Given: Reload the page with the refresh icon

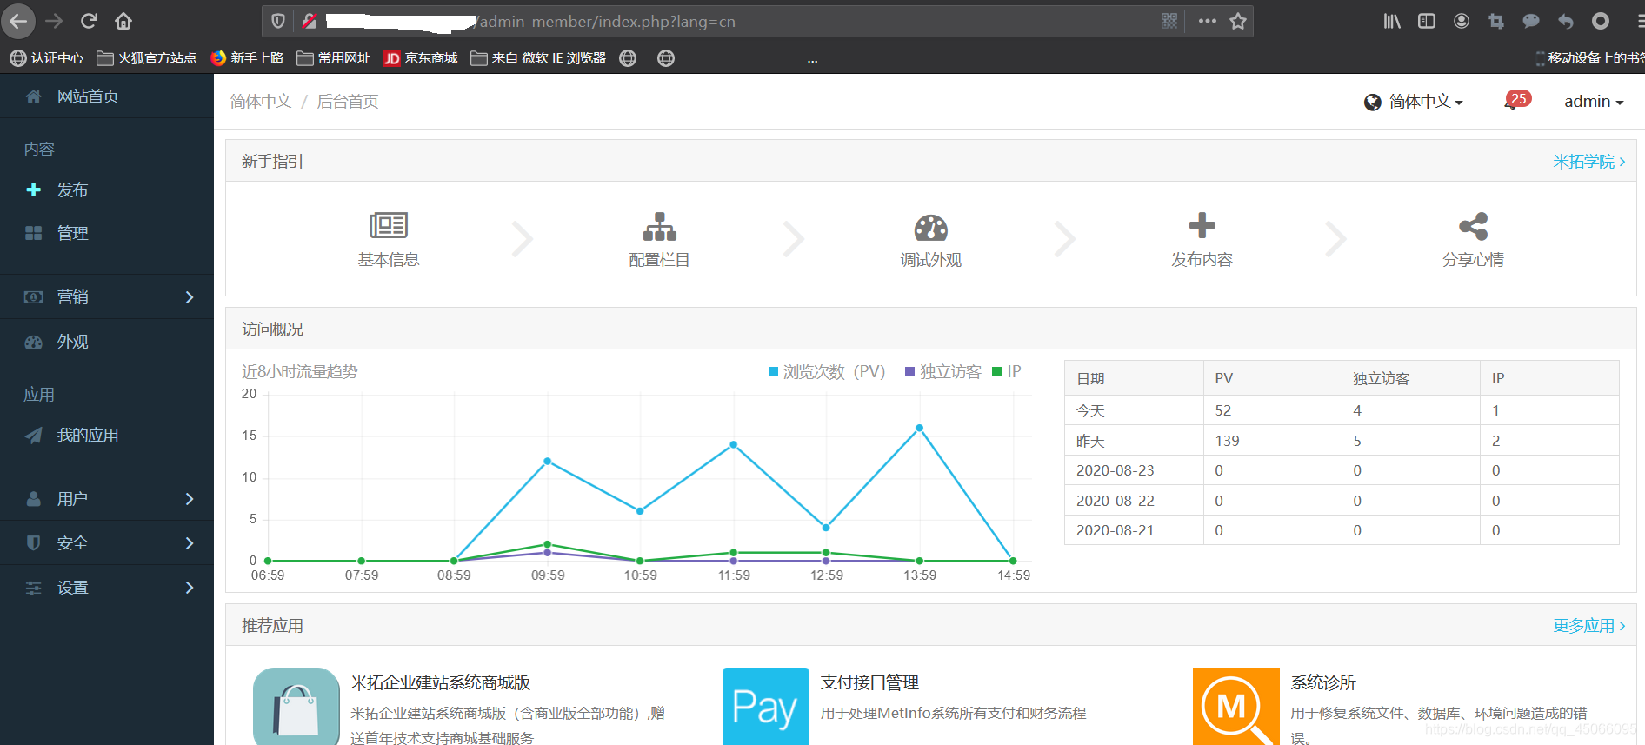Looking at the screenshot, I should coord(89,21).
